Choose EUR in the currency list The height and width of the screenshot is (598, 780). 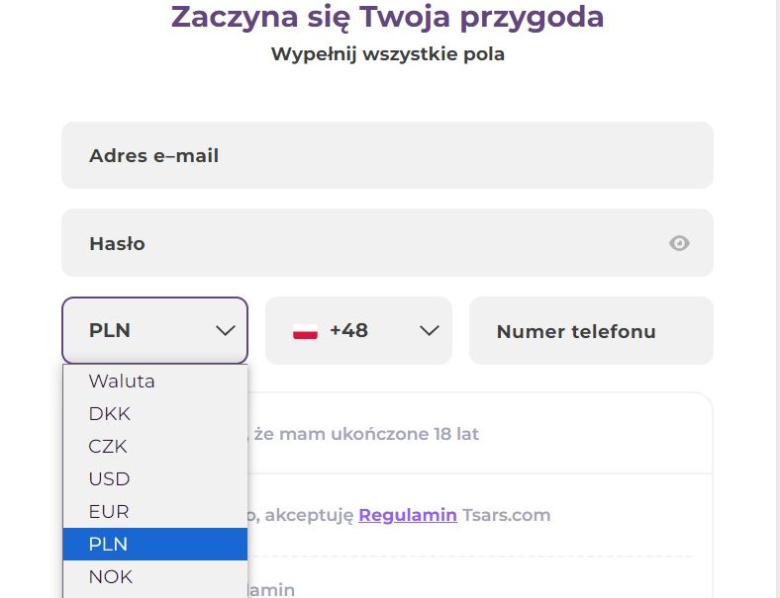click(155, 512)
